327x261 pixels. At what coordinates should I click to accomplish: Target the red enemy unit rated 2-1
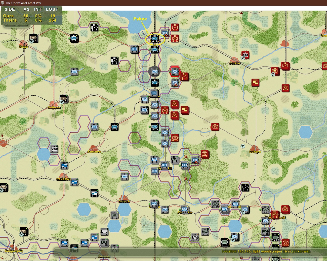[175, 27]
